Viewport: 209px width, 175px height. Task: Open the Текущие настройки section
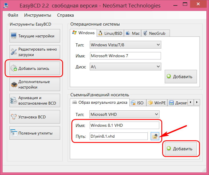(x=35, y=36)
